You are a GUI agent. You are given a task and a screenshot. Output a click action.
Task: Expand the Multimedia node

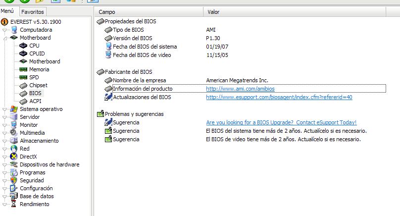[x=4, y=133]
